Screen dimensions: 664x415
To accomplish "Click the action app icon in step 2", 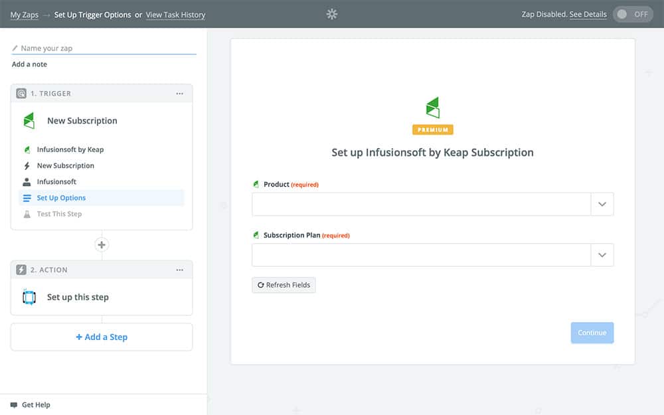I will point(29,297).
